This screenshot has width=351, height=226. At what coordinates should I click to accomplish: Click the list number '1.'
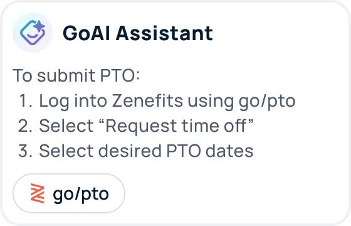coord(26,100)
